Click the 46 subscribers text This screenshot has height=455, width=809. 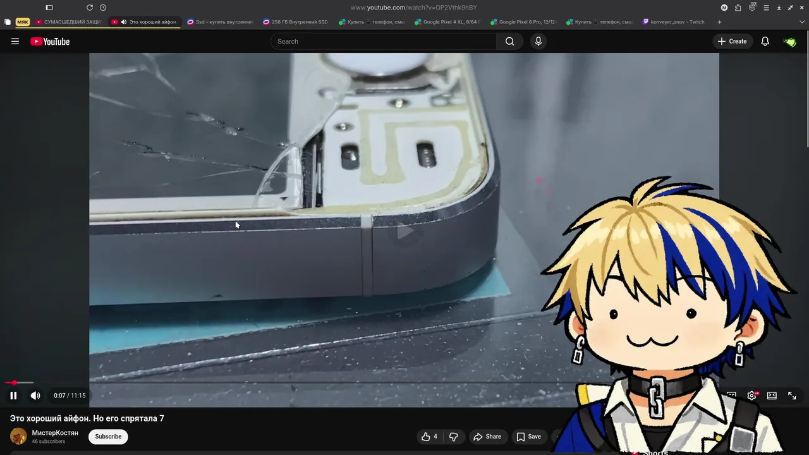pyautogui.click(x=49, y=442)
